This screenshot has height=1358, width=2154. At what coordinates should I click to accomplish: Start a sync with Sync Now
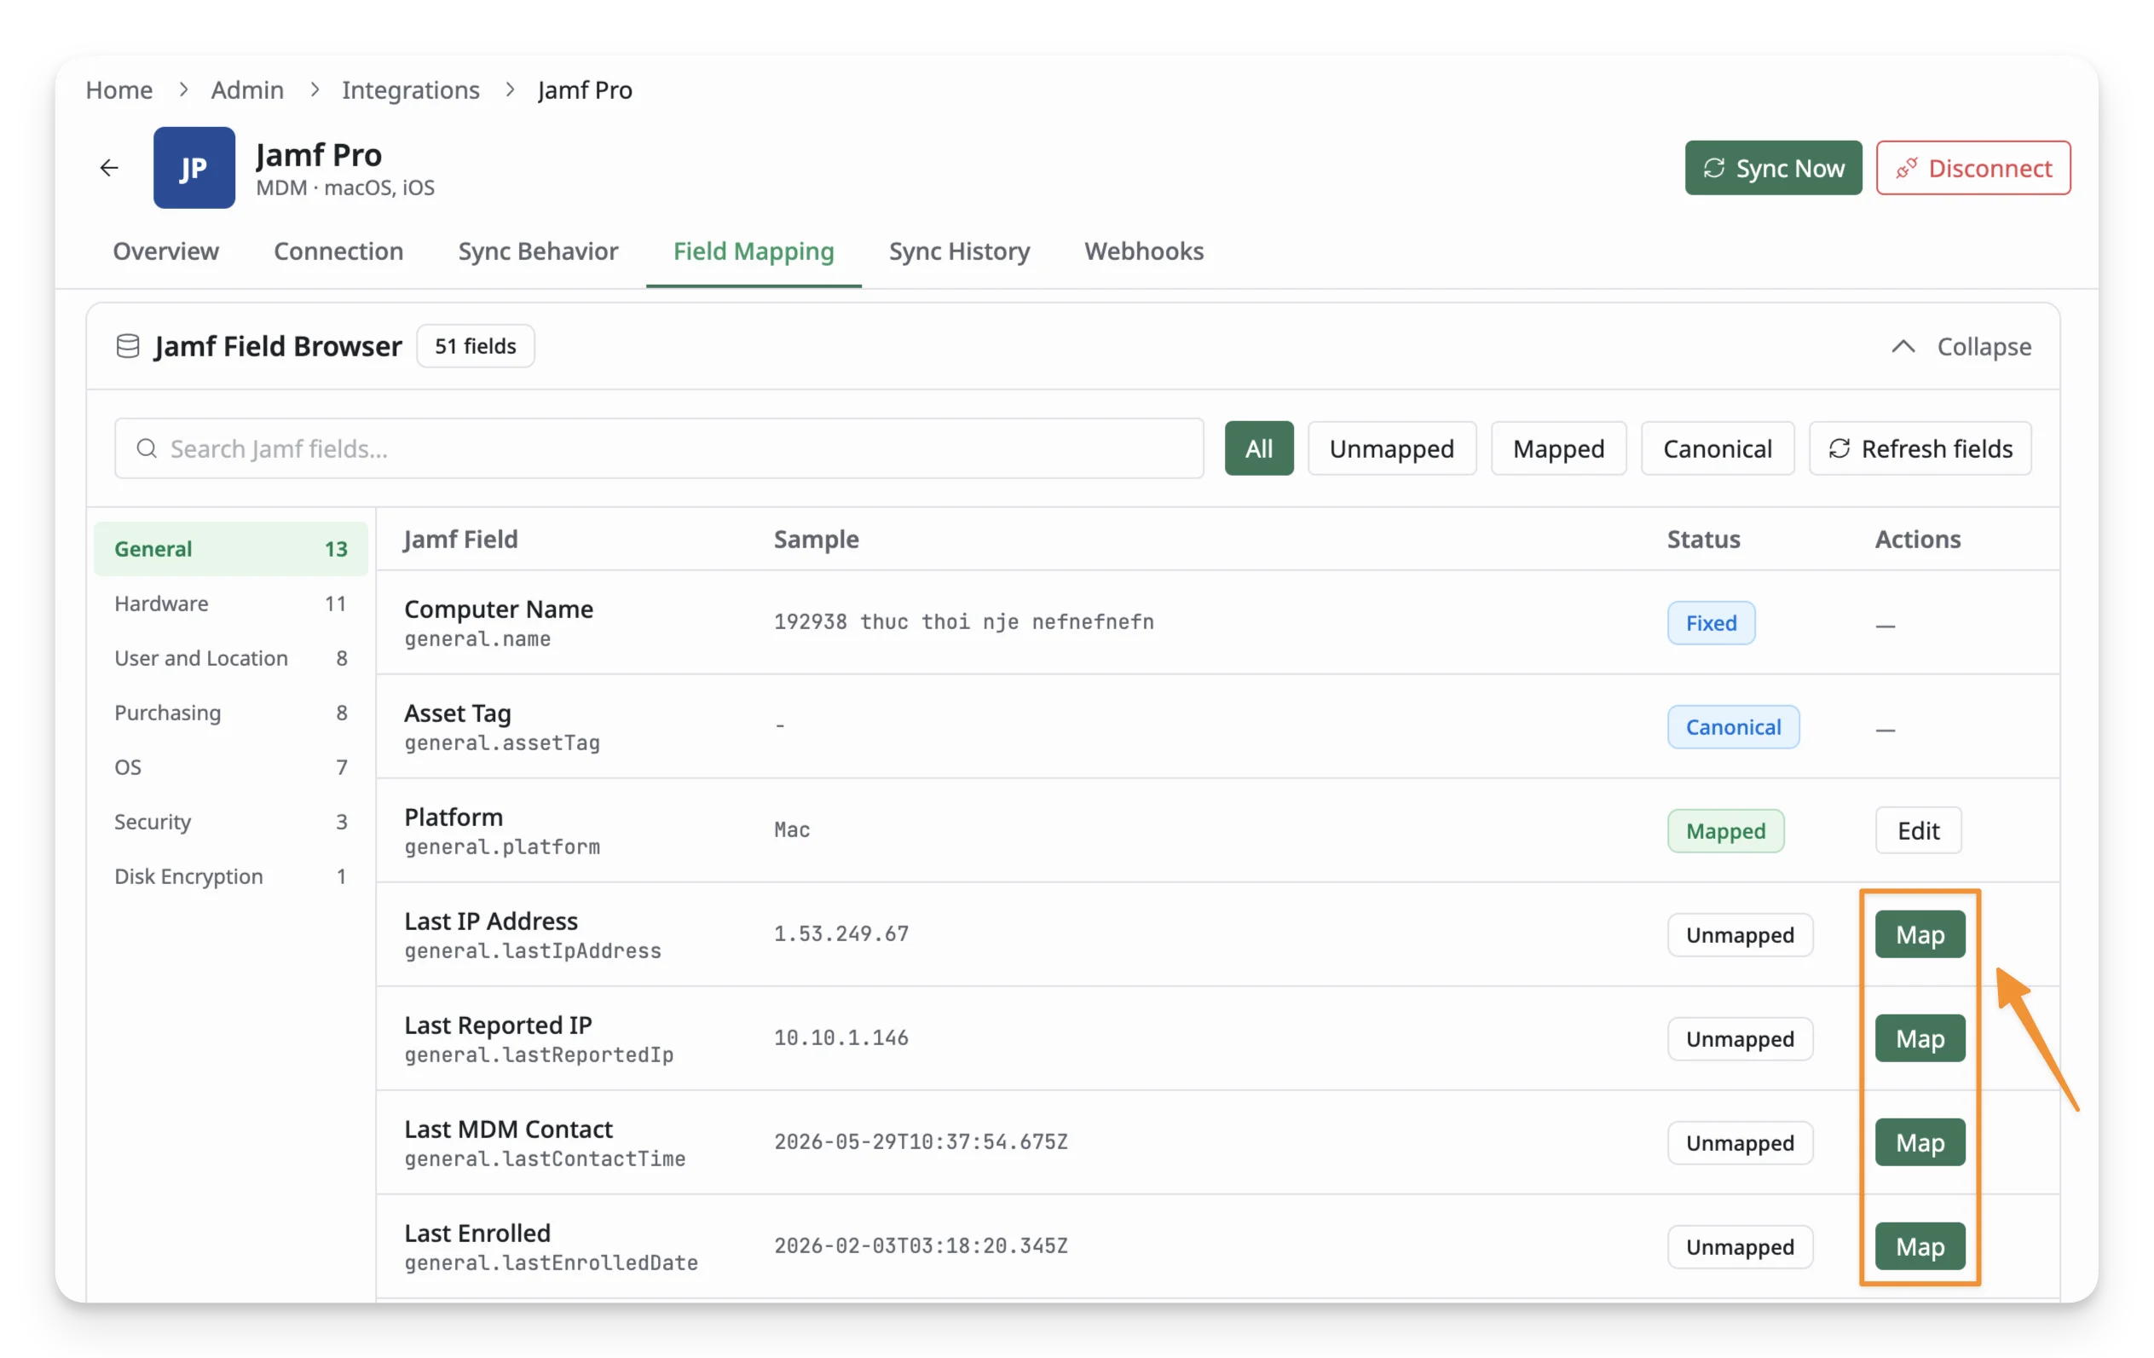tap(1773, 167)
